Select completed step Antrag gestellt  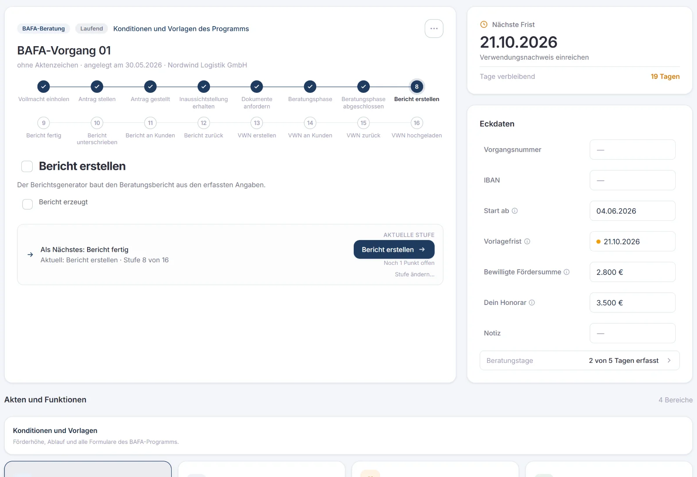150,87
